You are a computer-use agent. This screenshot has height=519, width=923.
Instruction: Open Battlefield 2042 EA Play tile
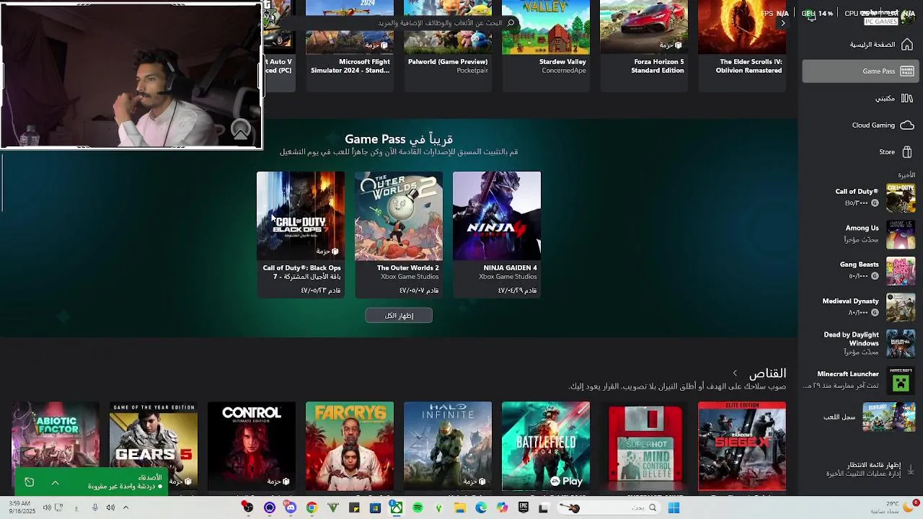coord(546,446)
